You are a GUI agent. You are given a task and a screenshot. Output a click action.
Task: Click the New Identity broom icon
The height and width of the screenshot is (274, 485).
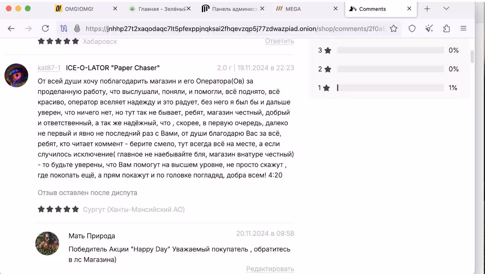[429, 28]
